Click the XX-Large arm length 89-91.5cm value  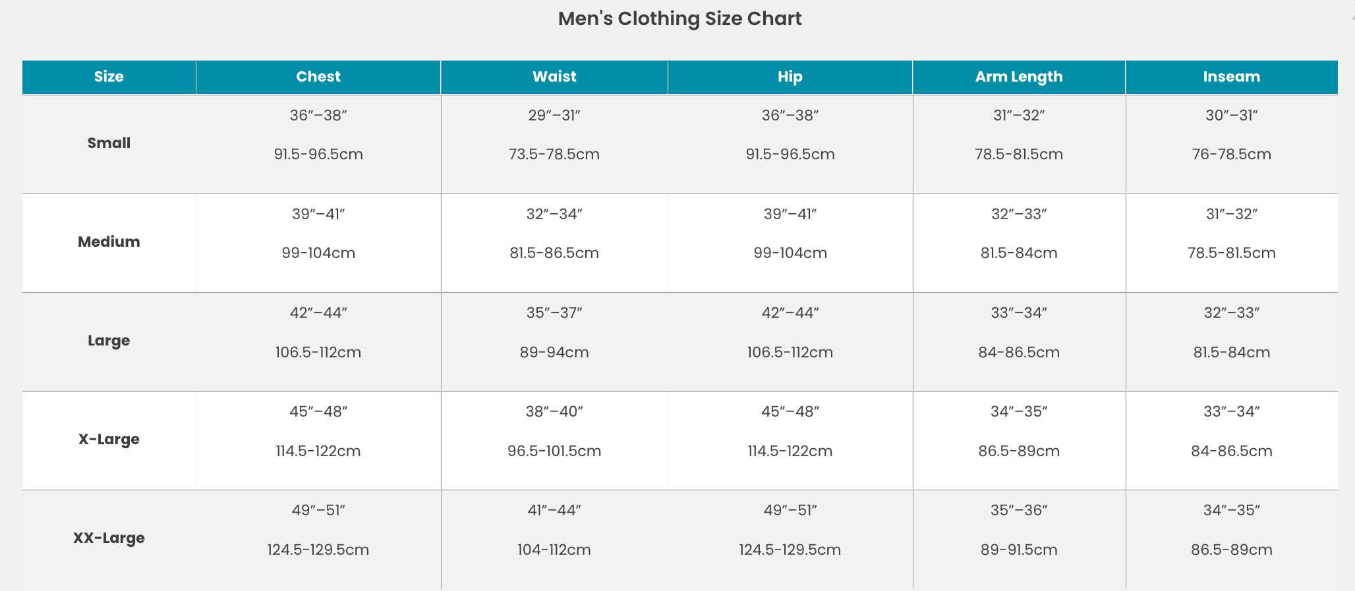point(1019,550)
